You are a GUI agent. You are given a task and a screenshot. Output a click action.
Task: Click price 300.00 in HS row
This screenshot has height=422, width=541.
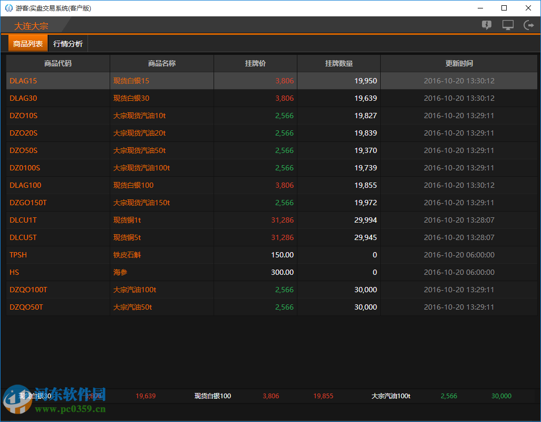pyautogui.click(x=282, y=272)
